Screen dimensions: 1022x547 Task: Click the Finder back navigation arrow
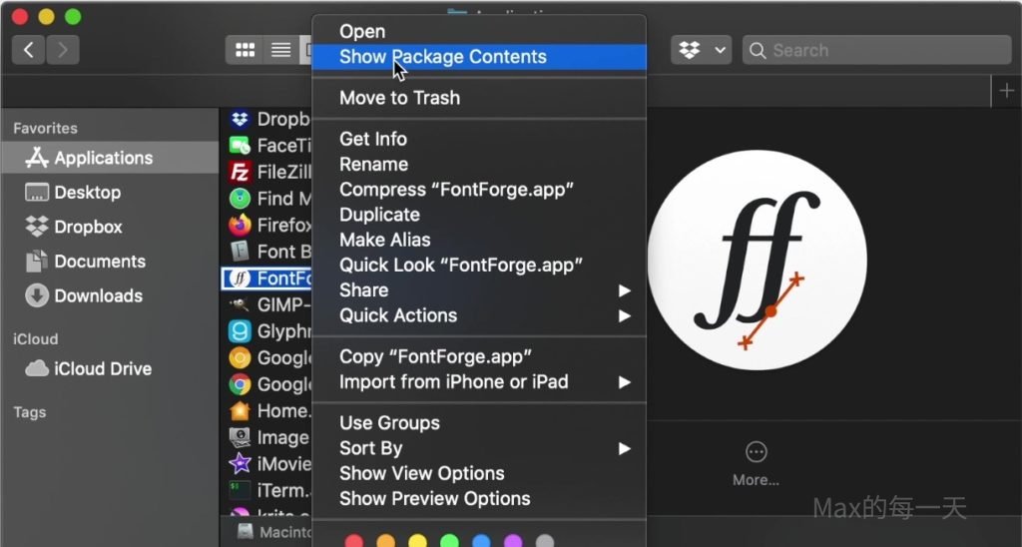(29, 50)
